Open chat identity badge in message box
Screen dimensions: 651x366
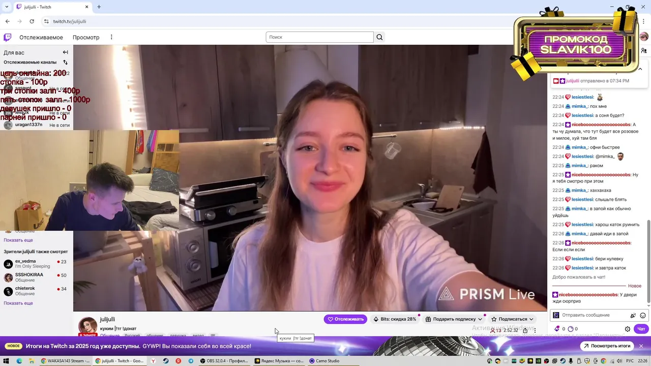[x=556, y=315]
